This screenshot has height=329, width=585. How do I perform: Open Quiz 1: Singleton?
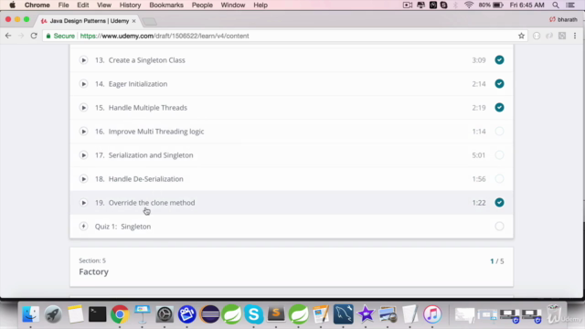click(122, 227)
